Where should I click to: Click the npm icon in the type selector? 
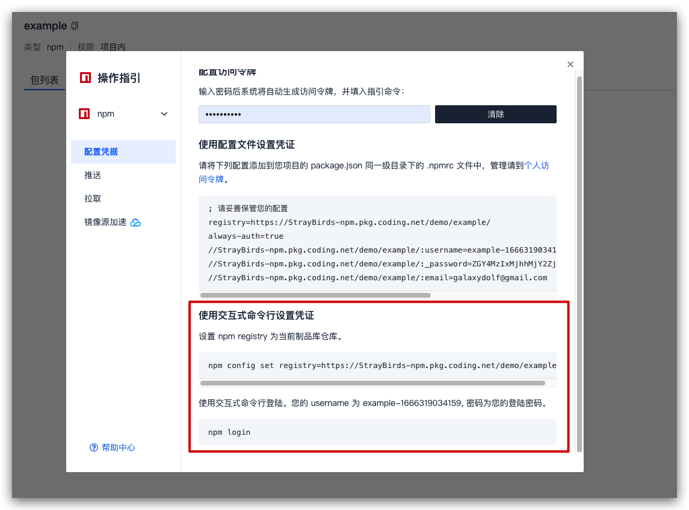84,114
